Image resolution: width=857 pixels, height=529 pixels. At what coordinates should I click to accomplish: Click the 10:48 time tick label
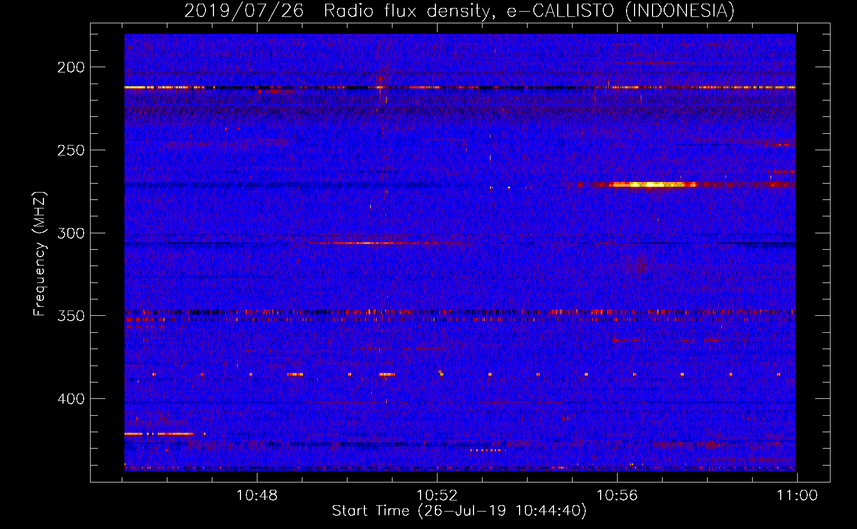coord(257,496)
